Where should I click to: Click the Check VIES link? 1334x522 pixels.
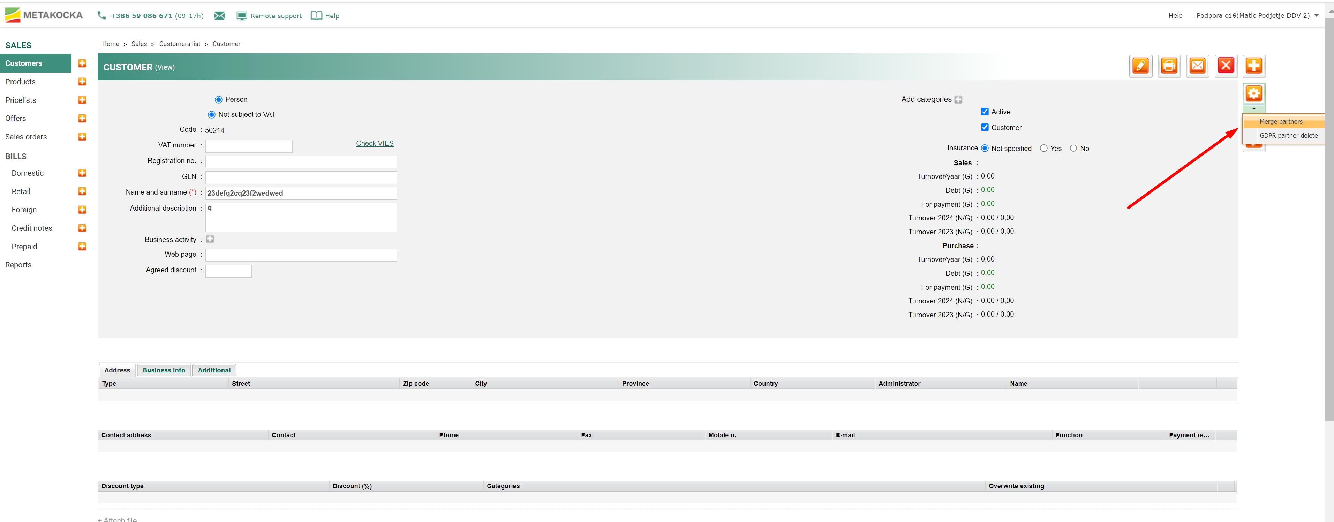tap(375, 143)
